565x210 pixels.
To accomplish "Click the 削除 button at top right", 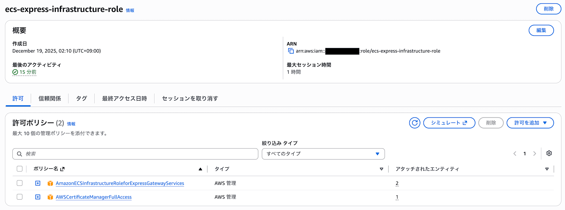I will coord(549,9).
